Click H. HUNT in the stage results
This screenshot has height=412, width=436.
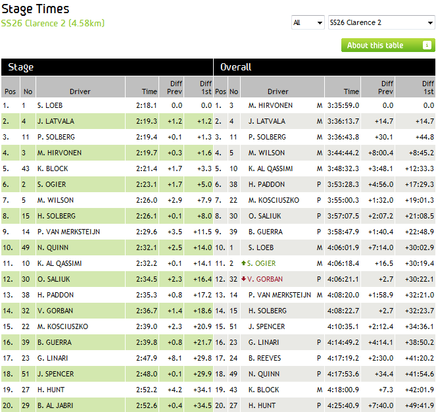(51, 390)
